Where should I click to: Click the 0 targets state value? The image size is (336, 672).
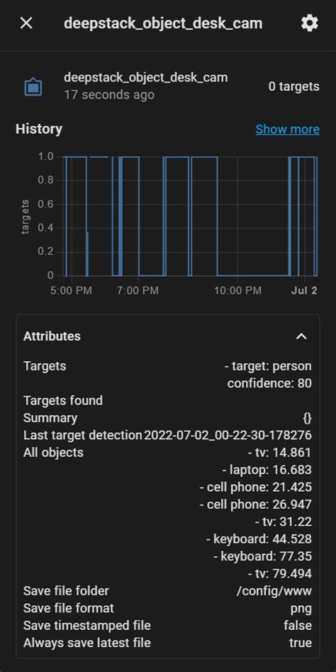(x=293, y=87)
